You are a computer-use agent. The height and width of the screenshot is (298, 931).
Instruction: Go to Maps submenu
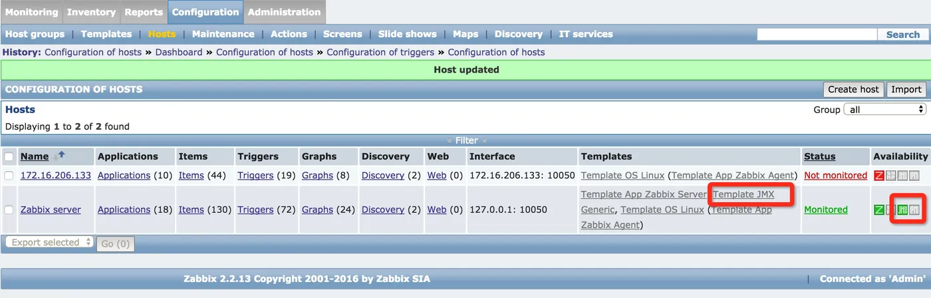click(465, 34)
